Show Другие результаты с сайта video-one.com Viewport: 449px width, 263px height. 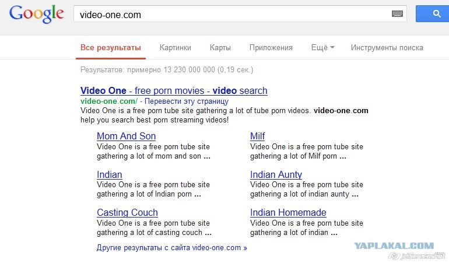(171, 248)
